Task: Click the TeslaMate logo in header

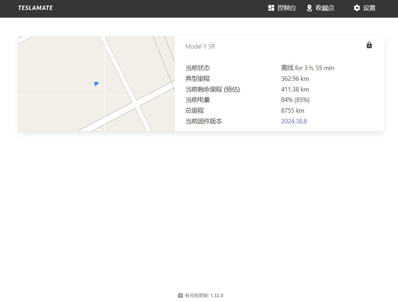Action: 35,8
